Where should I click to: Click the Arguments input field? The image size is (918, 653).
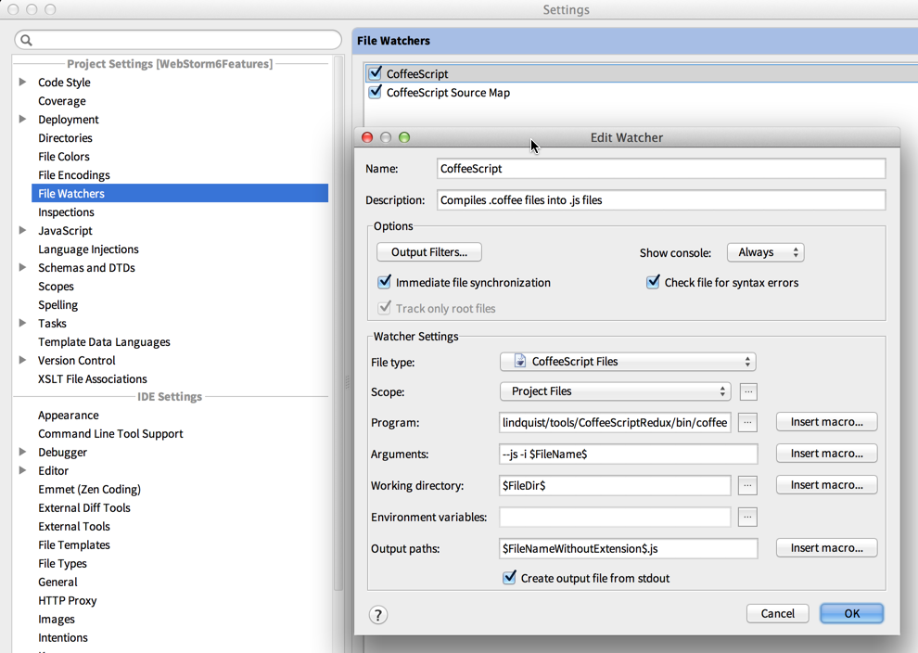(628, 454)
